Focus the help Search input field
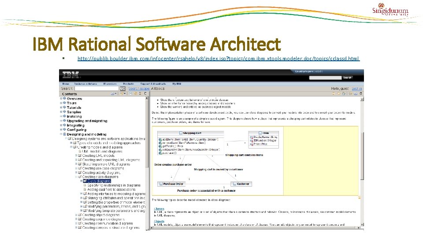423x238 pixels. (x=96, y=89)
